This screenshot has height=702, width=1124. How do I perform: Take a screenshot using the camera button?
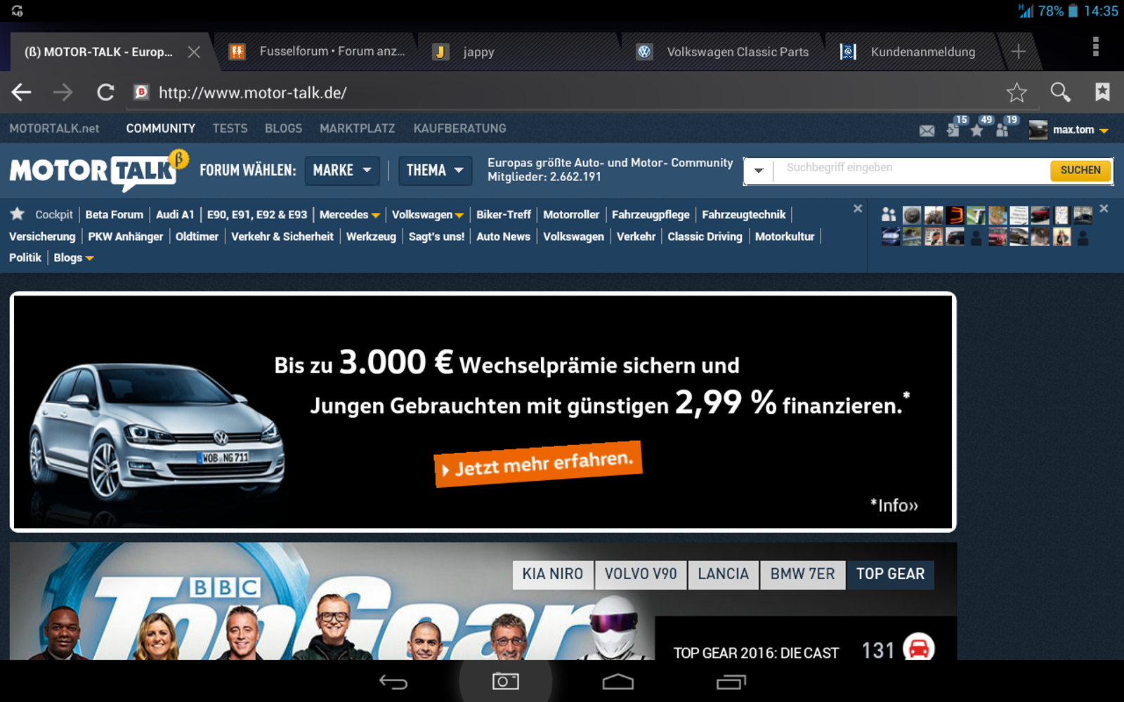[x=505, y=681]
